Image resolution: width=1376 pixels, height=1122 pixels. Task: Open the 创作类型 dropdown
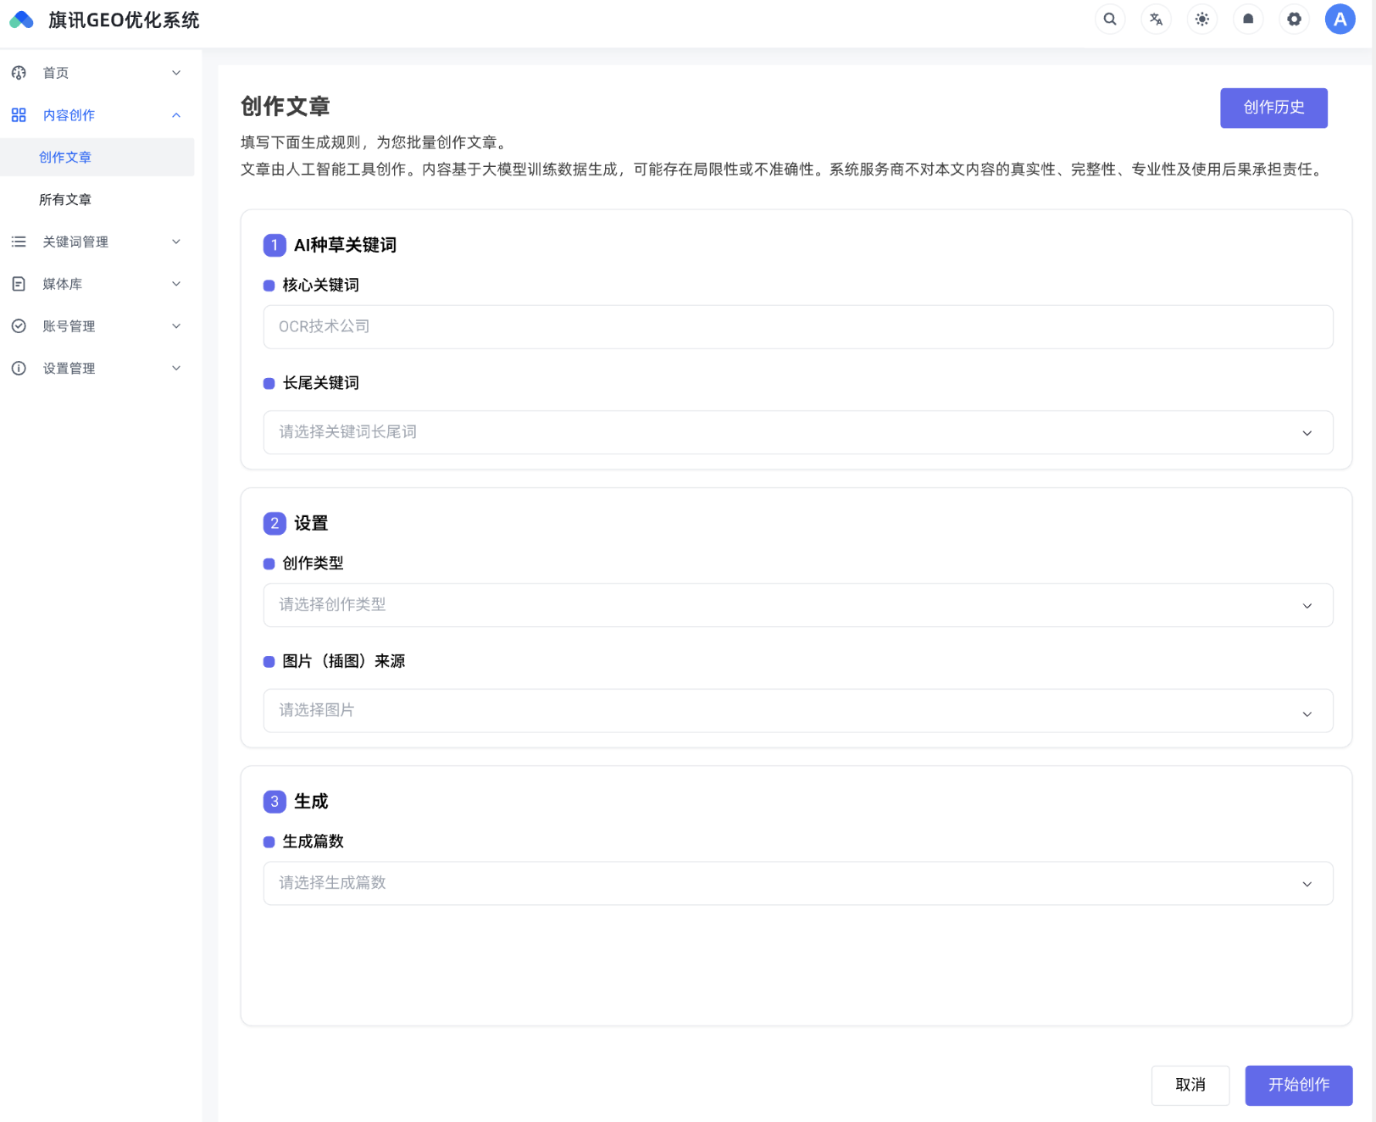point(798,605)
